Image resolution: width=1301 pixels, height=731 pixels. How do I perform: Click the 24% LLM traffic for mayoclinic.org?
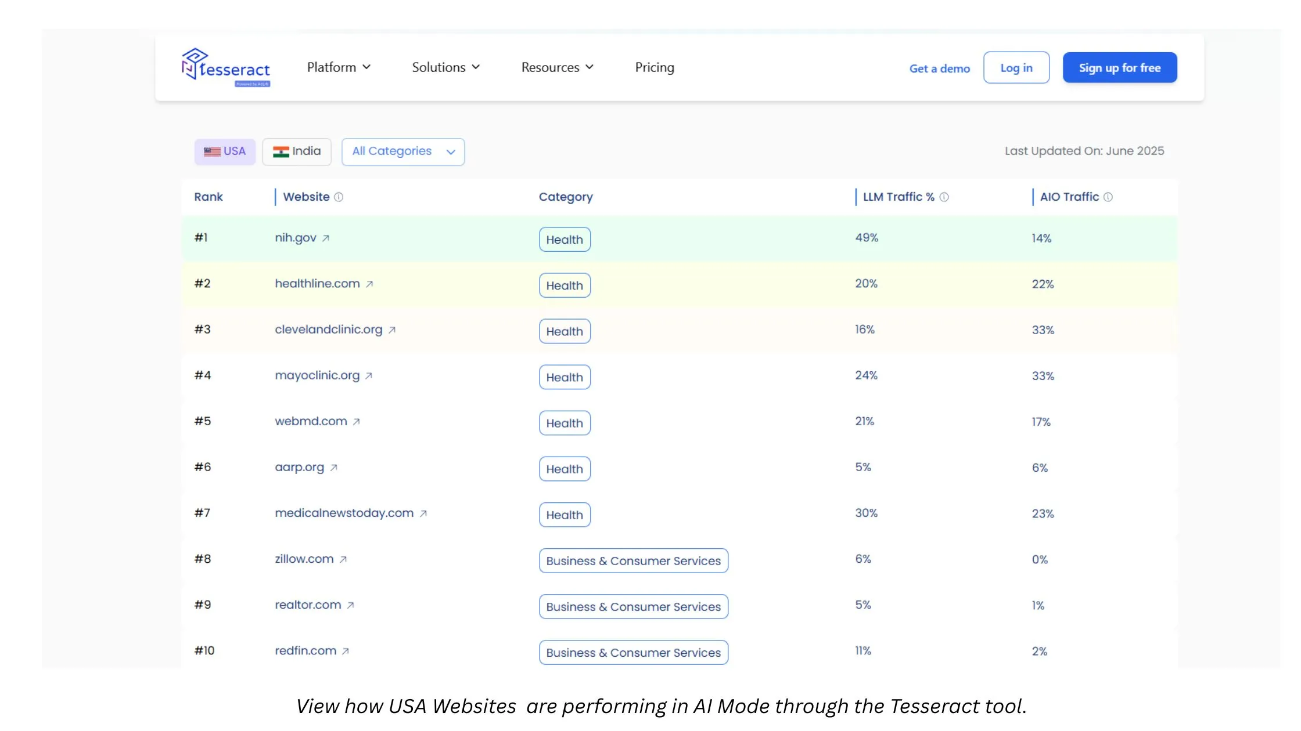[866, 375]
